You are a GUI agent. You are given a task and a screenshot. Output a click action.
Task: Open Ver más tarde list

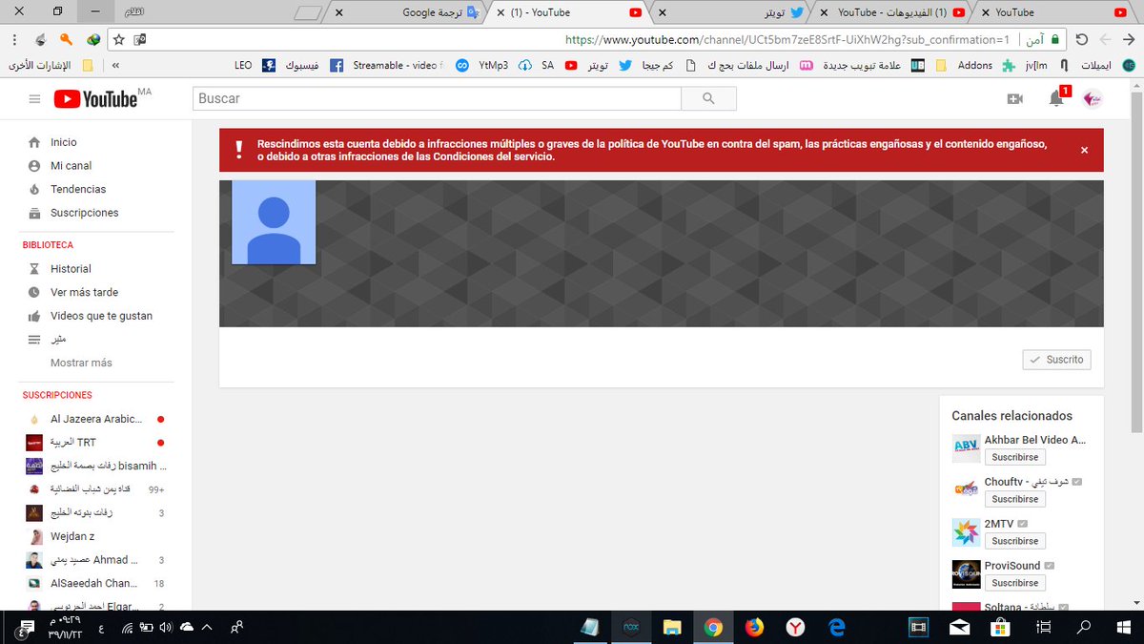(84, 292)
